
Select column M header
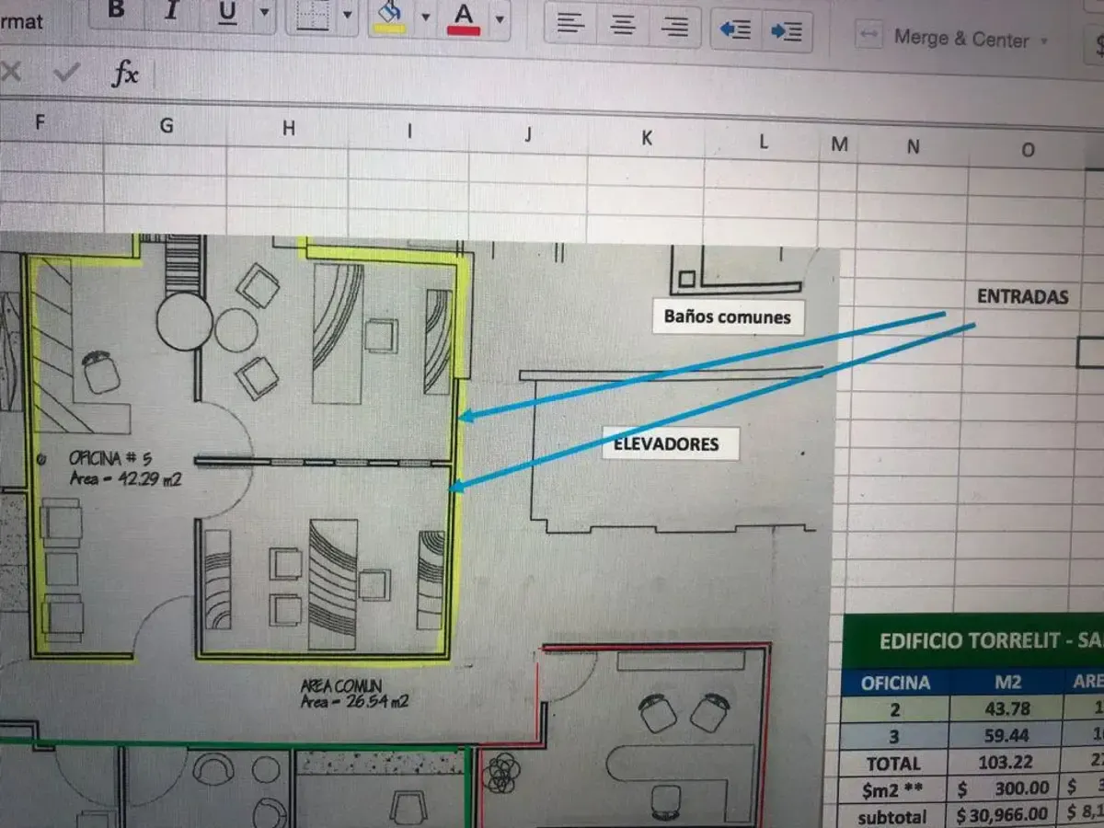tap(839, 144)
